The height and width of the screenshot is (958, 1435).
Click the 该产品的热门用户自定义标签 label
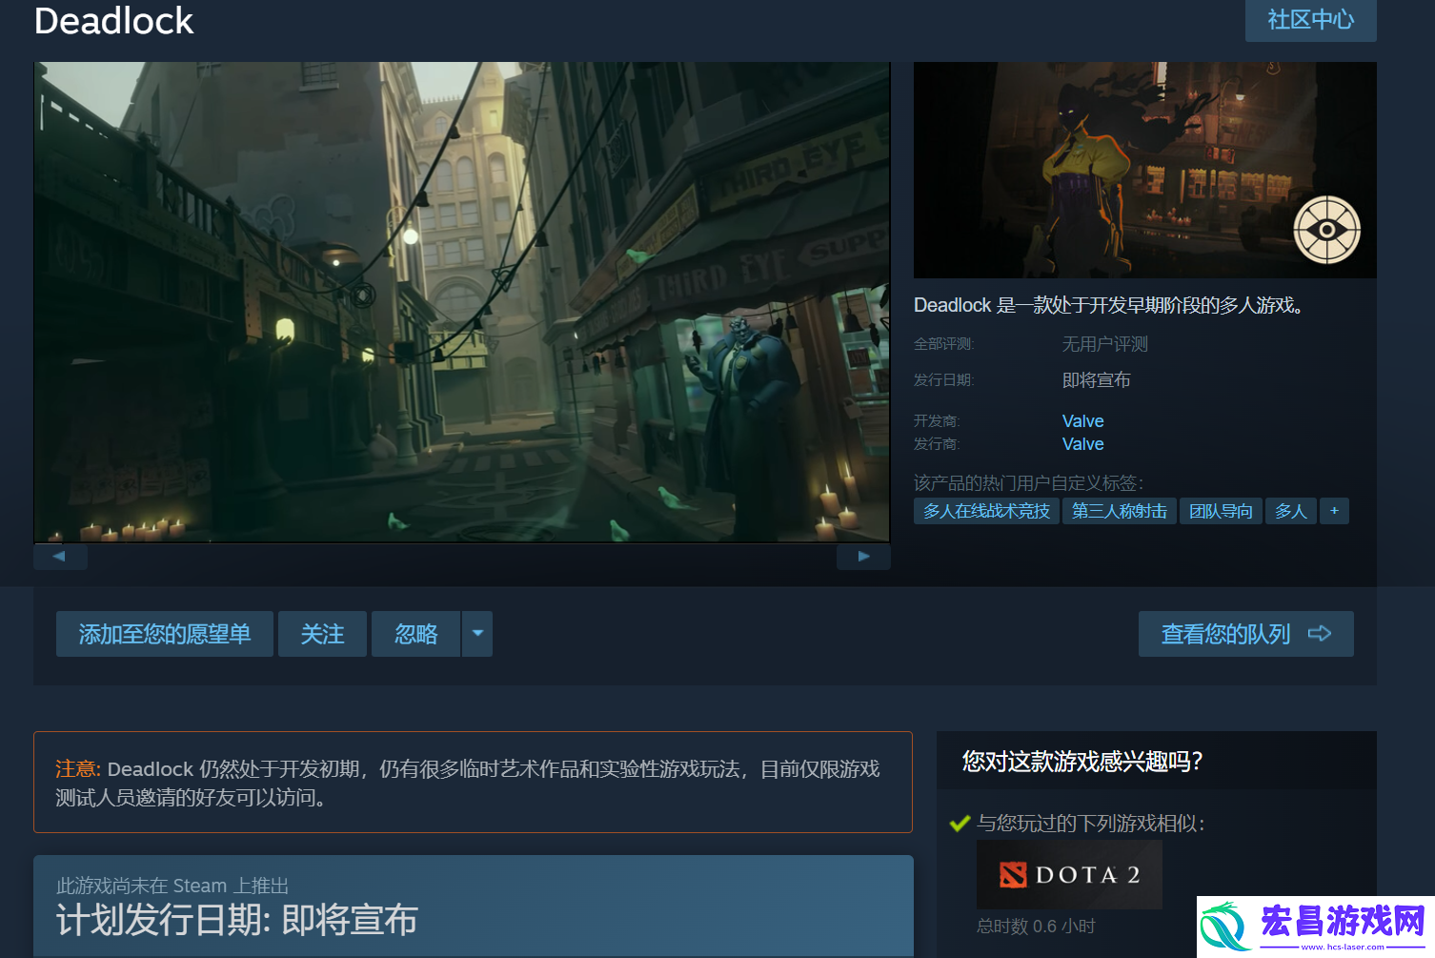tap(1029, 483)
